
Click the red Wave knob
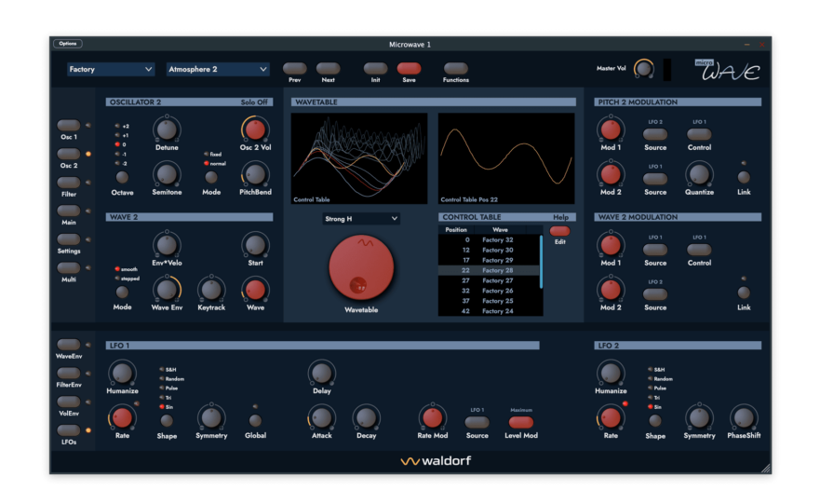tap(255, 290)
